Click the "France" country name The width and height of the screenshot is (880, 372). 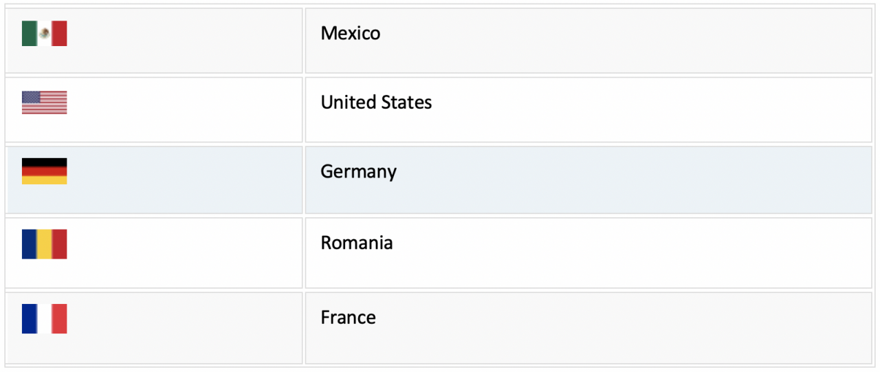(348, 317)
